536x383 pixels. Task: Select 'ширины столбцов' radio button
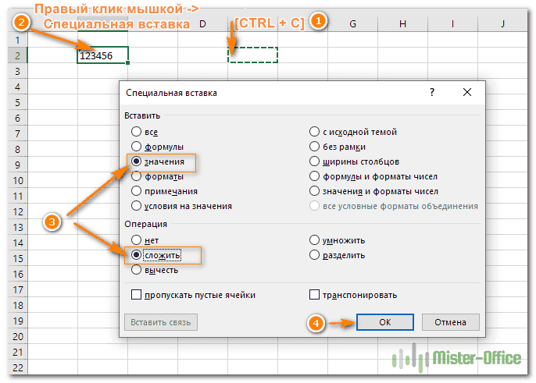(315, 161)
